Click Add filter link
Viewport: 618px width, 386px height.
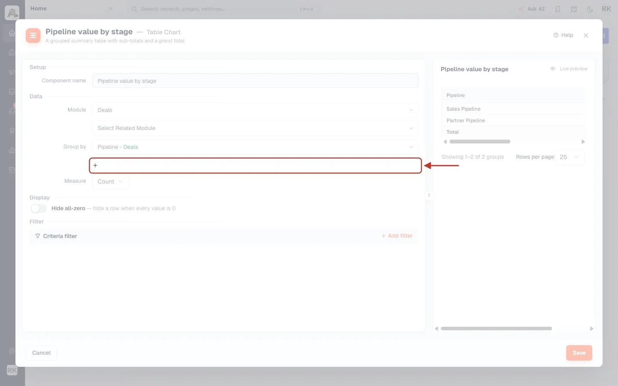pos(397,236)
